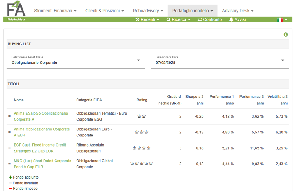Click the Fida4Advisor logo
This screenshot has width=294, height=191.
[16, 11]
